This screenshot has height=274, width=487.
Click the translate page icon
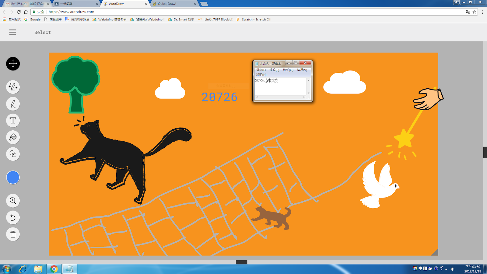click(468, 12)
